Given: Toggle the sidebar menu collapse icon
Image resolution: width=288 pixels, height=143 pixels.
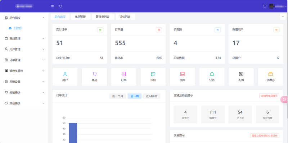Looking at the screenshot, I should pos(53,6).
